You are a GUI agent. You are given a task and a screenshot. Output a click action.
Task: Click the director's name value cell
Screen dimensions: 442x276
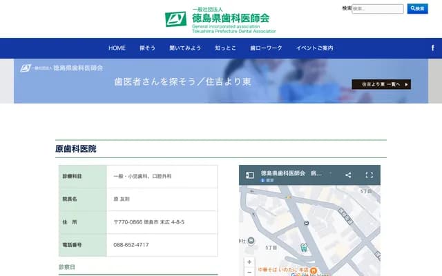tap(162, 199)
